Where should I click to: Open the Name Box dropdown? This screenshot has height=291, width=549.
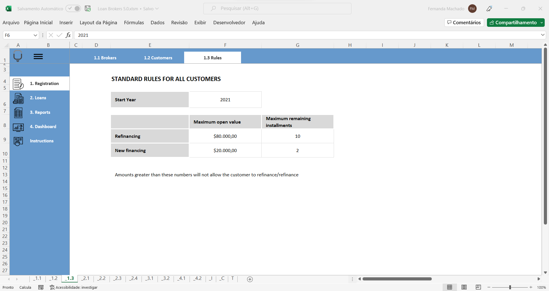(35, 35)
